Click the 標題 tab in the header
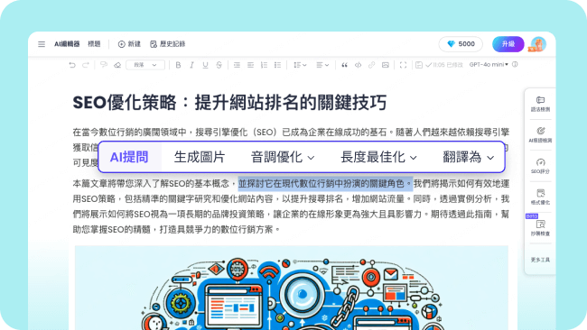This screenshot has width=587, height=330. click(94, 44)
